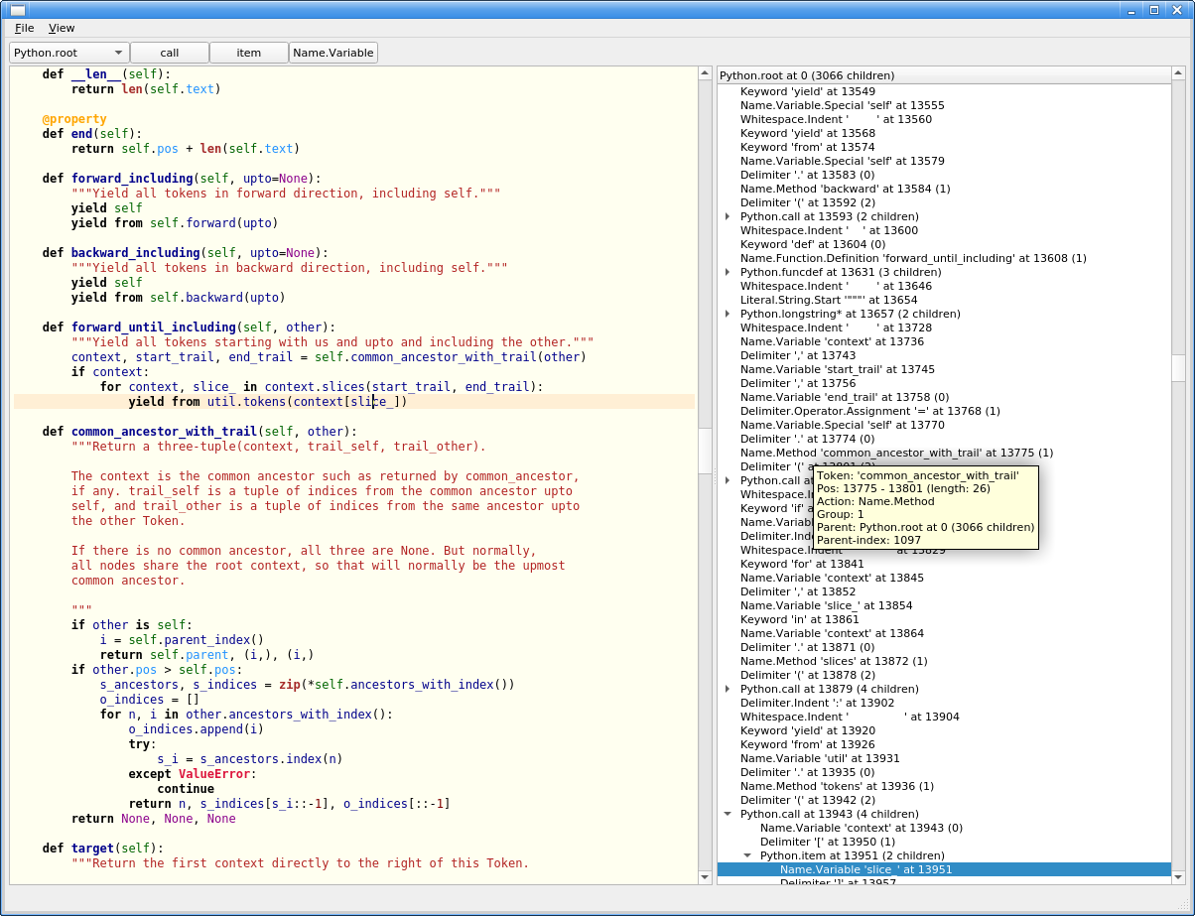Select Keyword 'from' at 13926 row
Screen dimensions: 1195x916
[944, 744]
